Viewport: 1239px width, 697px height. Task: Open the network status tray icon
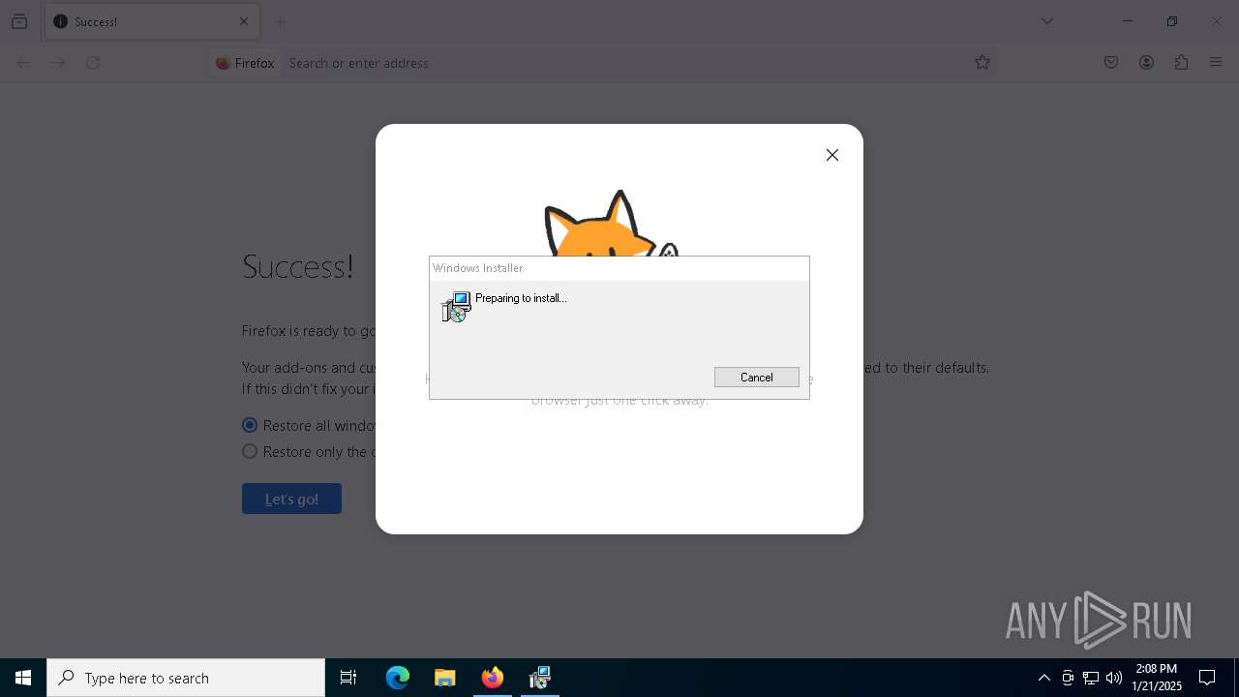click(1091, 678)
